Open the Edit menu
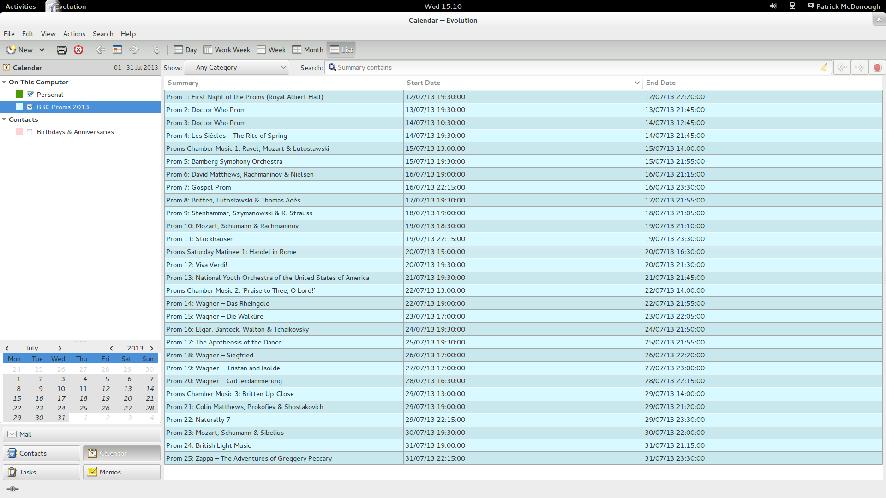This screenshot has width=886, height=498. pos(28,34)
